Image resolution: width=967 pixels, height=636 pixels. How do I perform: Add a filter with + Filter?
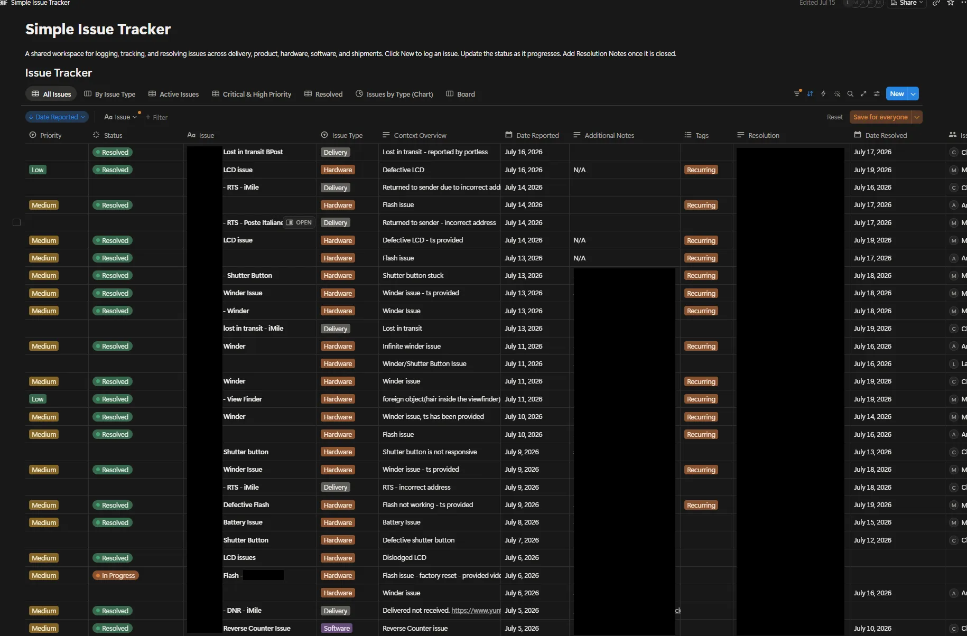tap(156, 117)
